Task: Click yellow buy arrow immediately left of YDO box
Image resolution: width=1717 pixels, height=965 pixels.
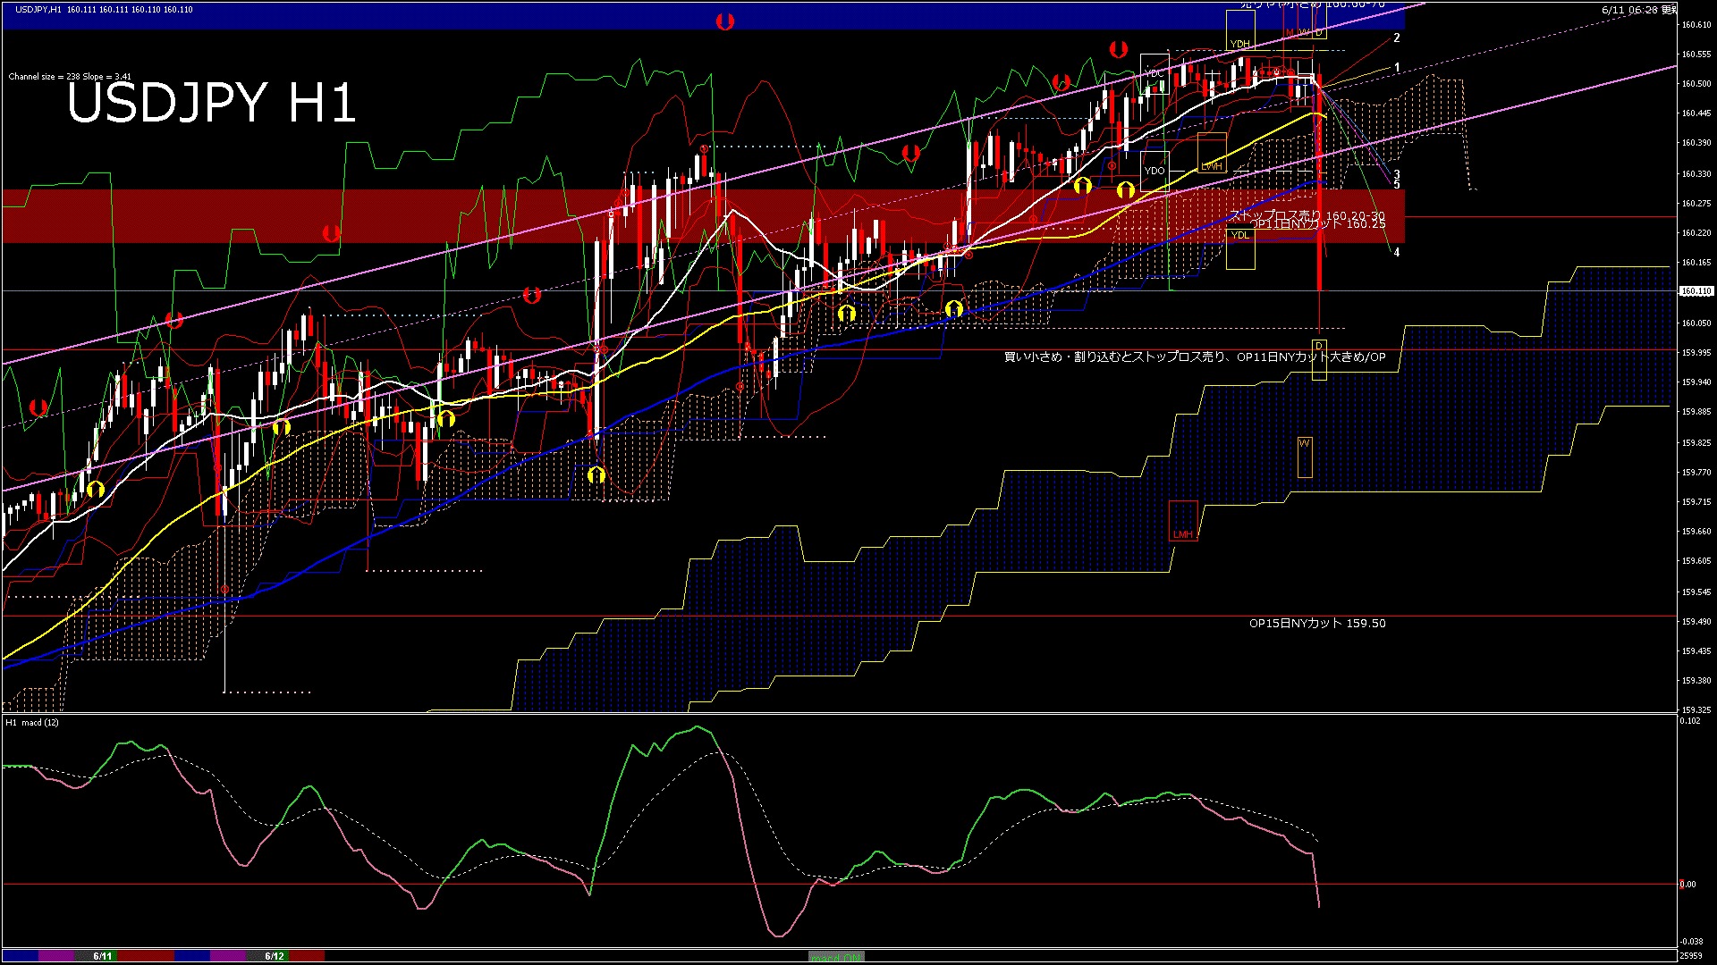Action: coord(1126,189)
